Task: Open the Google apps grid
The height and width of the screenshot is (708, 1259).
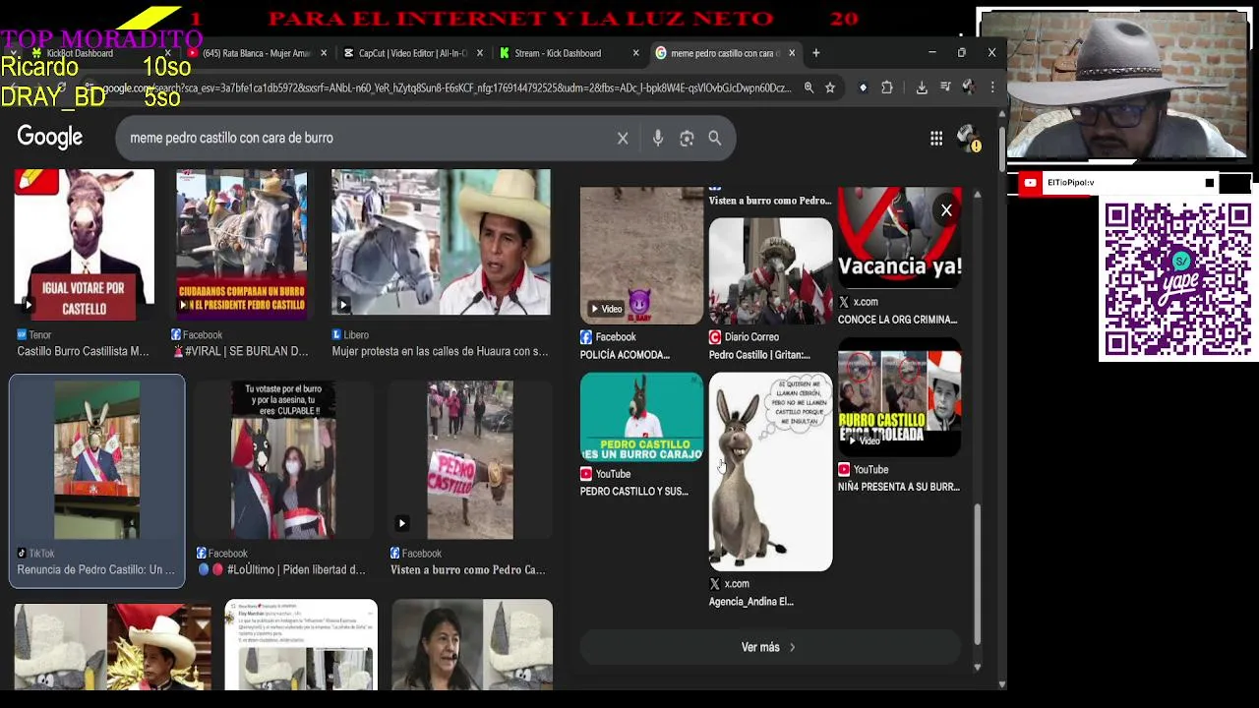Action: tap(936, 139)
